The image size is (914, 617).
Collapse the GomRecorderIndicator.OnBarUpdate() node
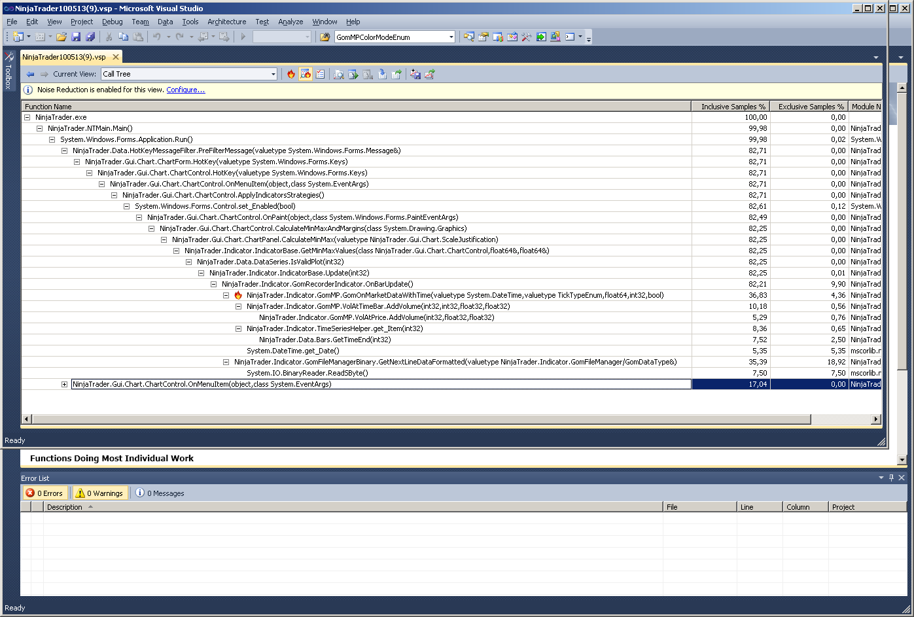214,285
